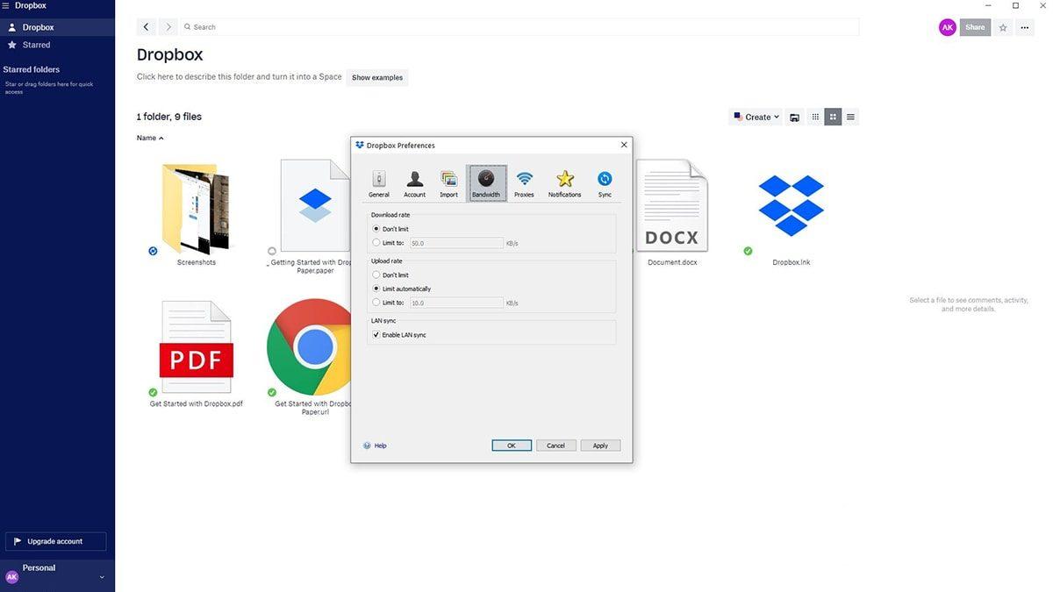Open the more options ellipsis menu
This screenshot has height=592, width=1053.
(x=1024, y=27)
